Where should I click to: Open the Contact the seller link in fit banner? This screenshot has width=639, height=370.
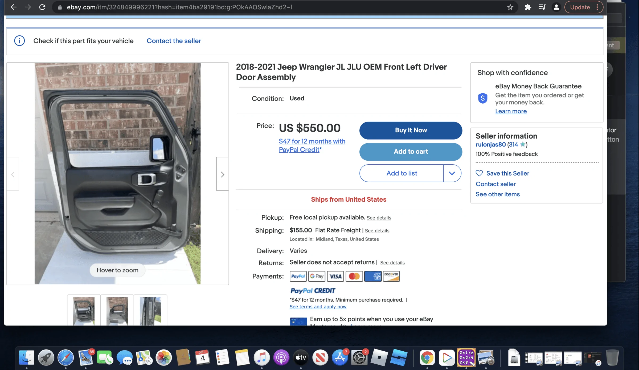[174, 41]
